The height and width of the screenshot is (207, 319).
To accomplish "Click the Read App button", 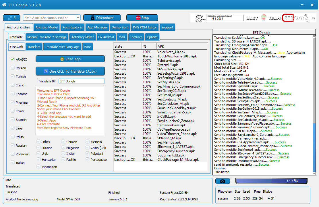I will click(x=70, y=59).
